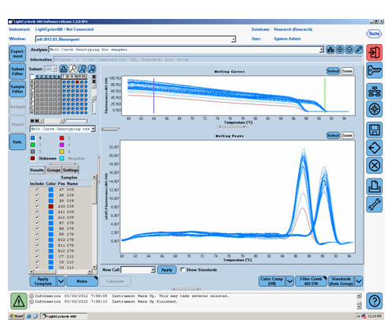
Task: Uncheck Include for sample A7
Action: click(x=37, y=190)
